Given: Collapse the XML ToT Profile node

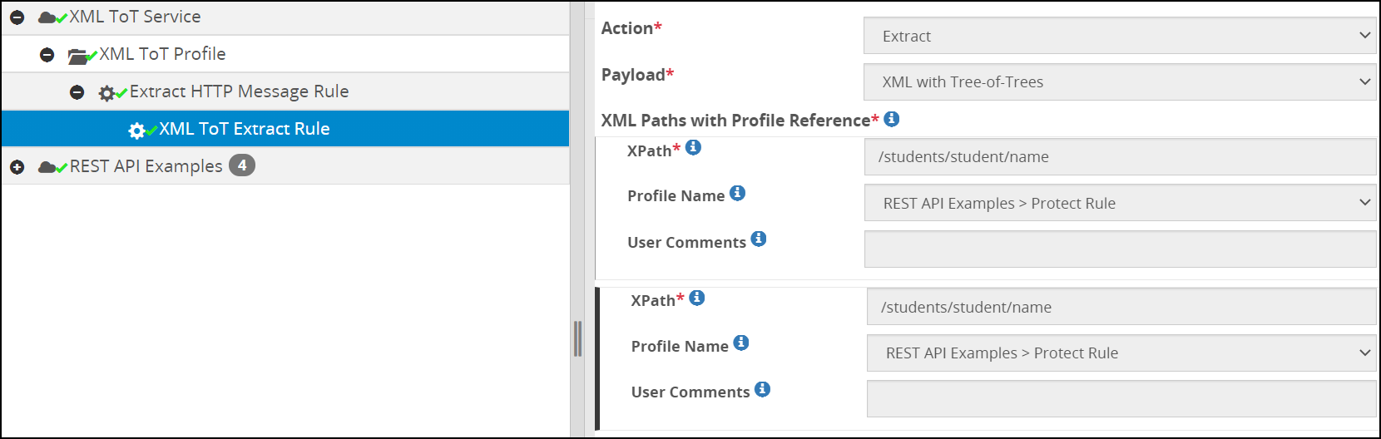Looking at the screenshot, I should tap(47, 55).
